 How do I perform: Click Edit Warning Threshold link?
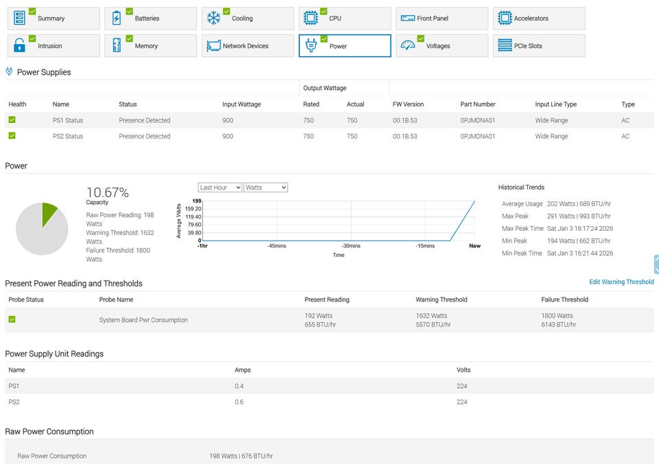(621, 282)
